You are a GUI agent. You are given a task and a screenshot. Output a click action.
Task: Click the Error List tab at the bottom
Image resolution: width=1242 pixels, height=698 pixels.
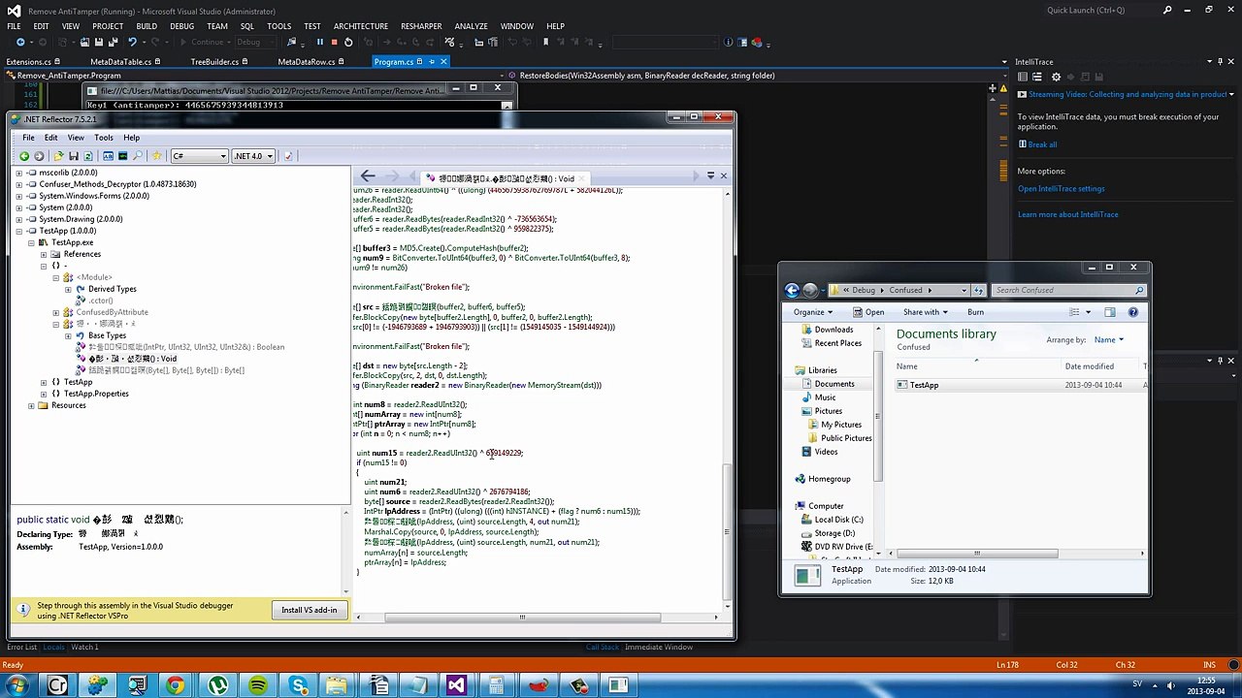[22, 647]
